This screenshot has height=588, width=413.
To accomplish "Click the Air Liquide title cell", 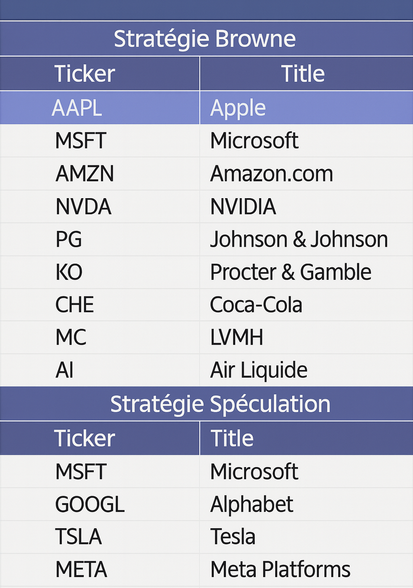I will pos(259,370).
